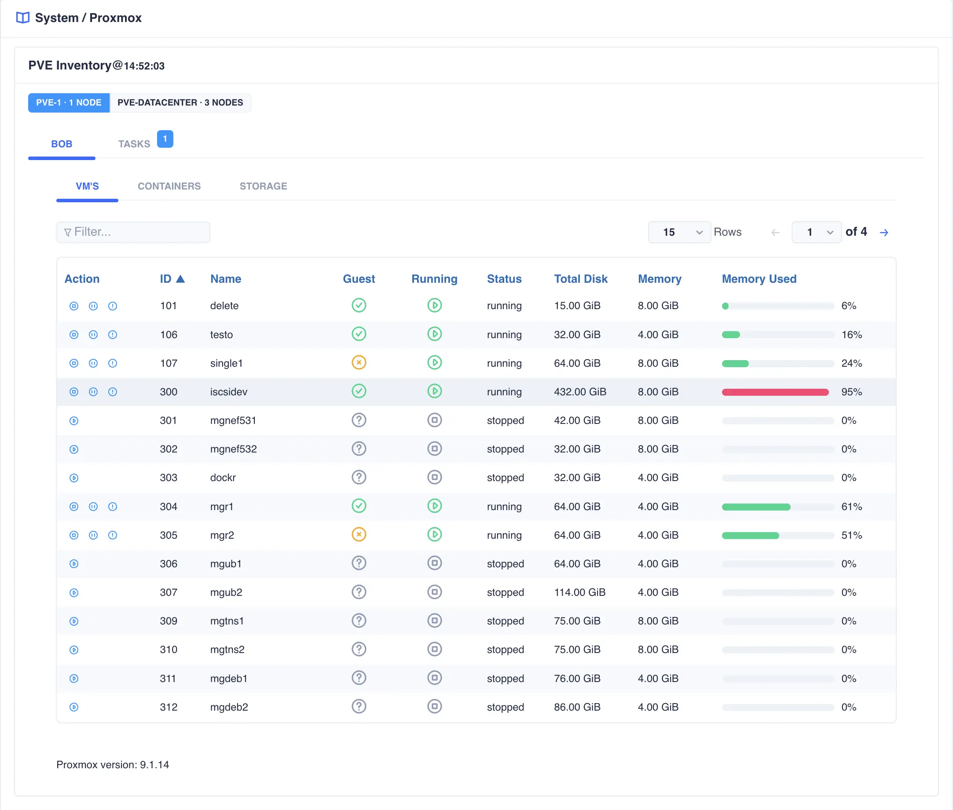953x810 pixels.
Task: Click running play indicator for testo row
Action: (x=434, y=334)
